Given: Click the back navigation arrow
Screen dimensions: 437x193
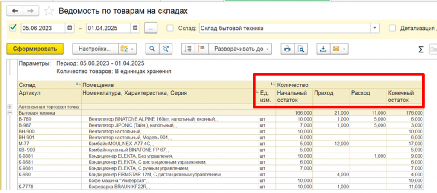Looking at the screenshot, I should tap(15, 11).
